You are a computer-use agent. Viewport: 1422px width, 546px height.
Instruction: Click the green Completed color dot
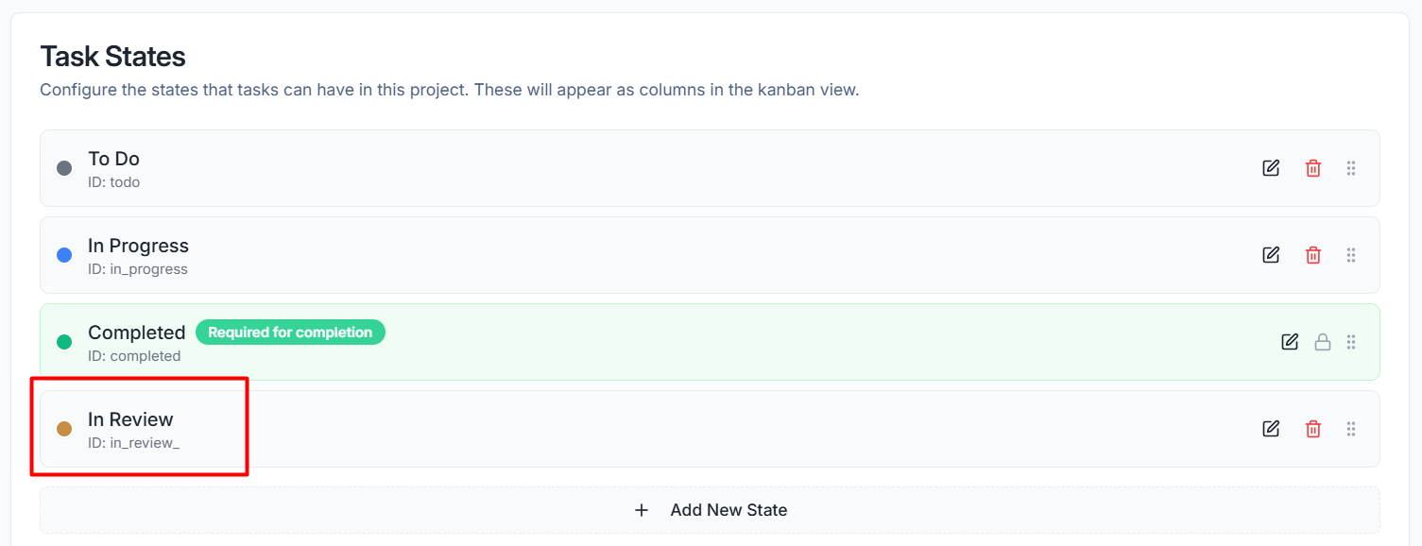[x=64, y=342]
